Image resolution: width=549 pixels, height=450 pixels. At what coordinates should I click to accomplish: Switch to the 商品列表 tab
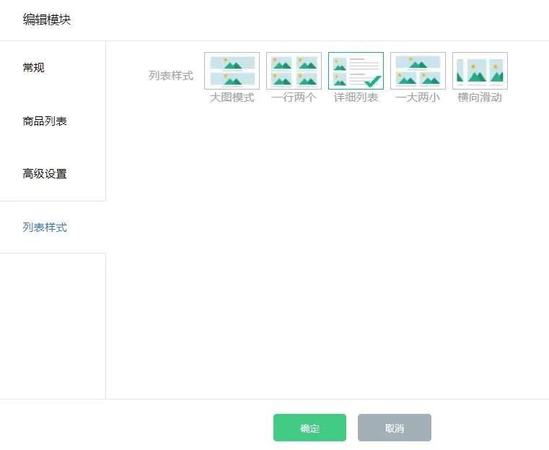point(45,121)
